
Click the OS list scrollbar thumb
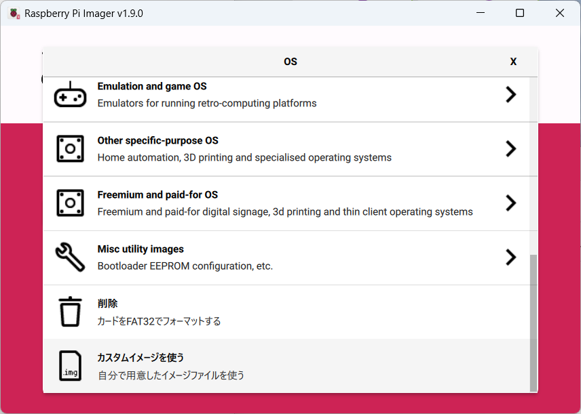533,323
